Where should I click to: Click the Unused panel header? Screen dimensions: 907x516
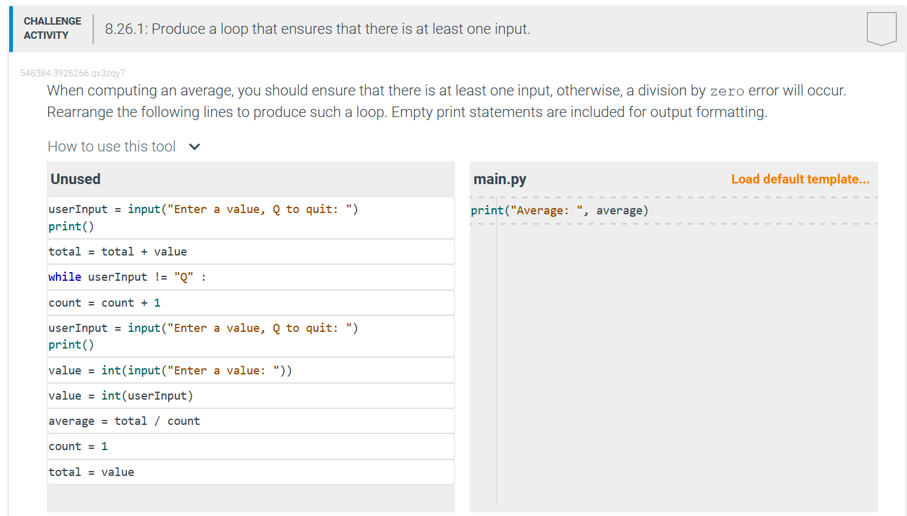click(x=75, y=179)
